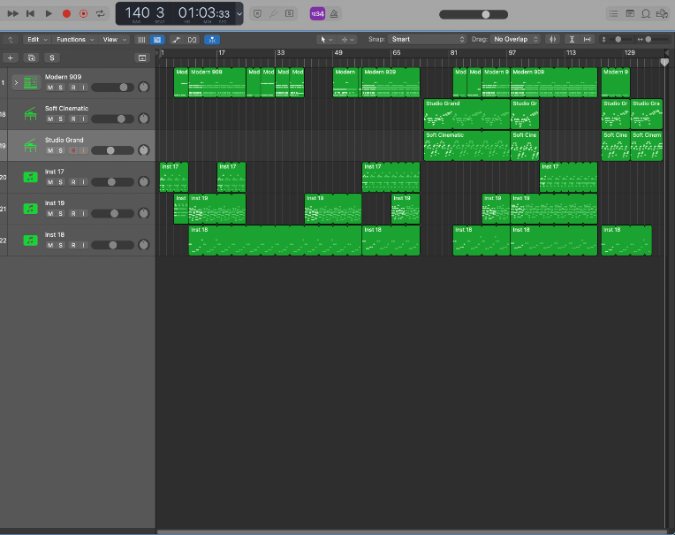
Task: Toggle the purple Count-in 1234 button
Action: point(317,14)
